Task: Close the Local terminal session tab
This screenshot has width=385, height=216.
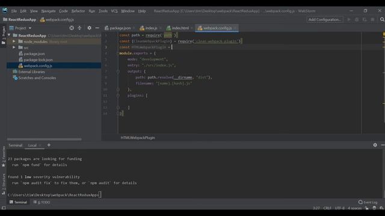Action: 40,145
